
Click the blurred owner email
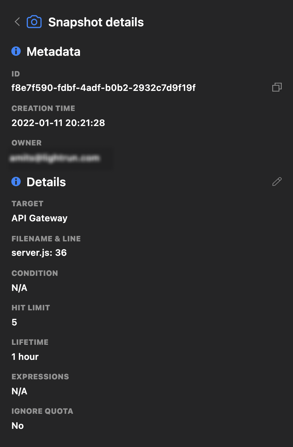(x=55, y=158)
